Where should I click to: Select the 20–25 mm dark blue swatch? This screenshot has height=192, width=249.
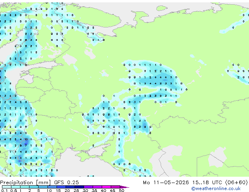pyautogui.click(x=70, y=187)
